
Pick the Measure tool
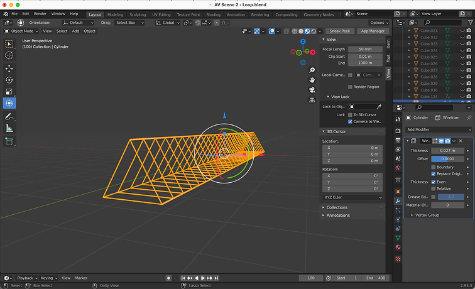(9, 128)
